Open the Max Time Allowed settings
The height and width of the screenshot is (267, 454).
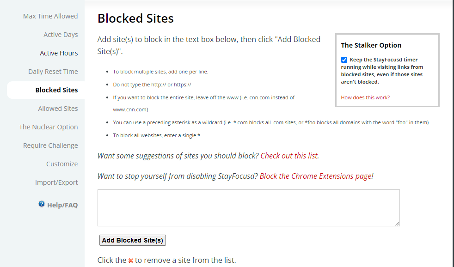(50, 16)
